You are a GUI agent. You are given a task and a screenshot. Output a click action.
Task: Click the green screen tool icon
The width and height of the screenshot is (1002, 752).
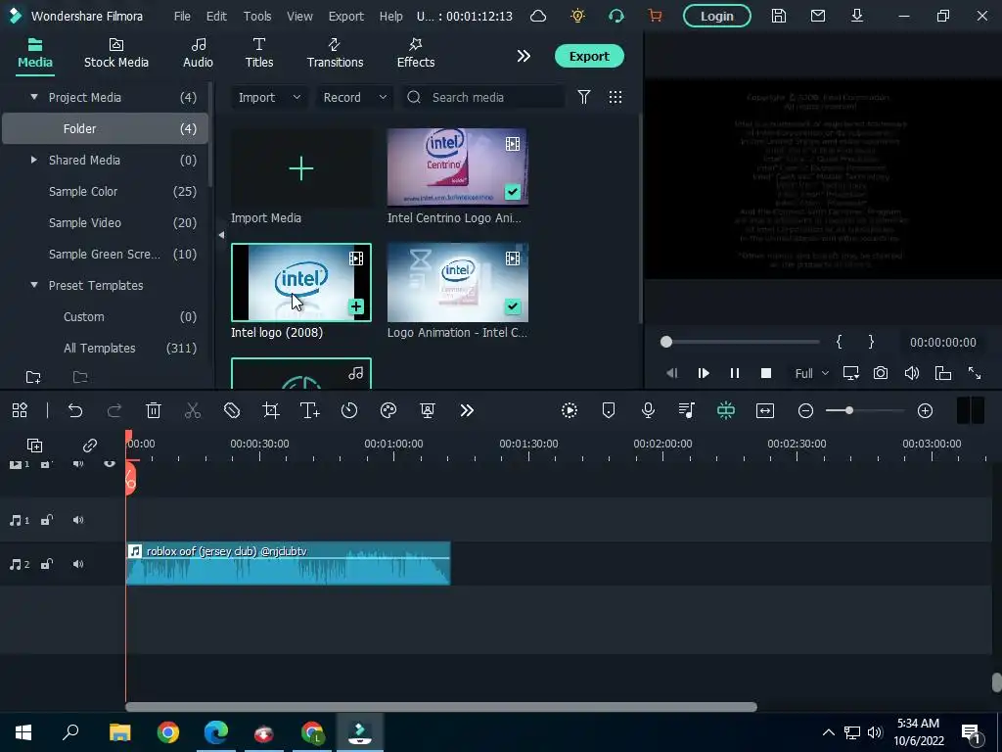(428, 410)
